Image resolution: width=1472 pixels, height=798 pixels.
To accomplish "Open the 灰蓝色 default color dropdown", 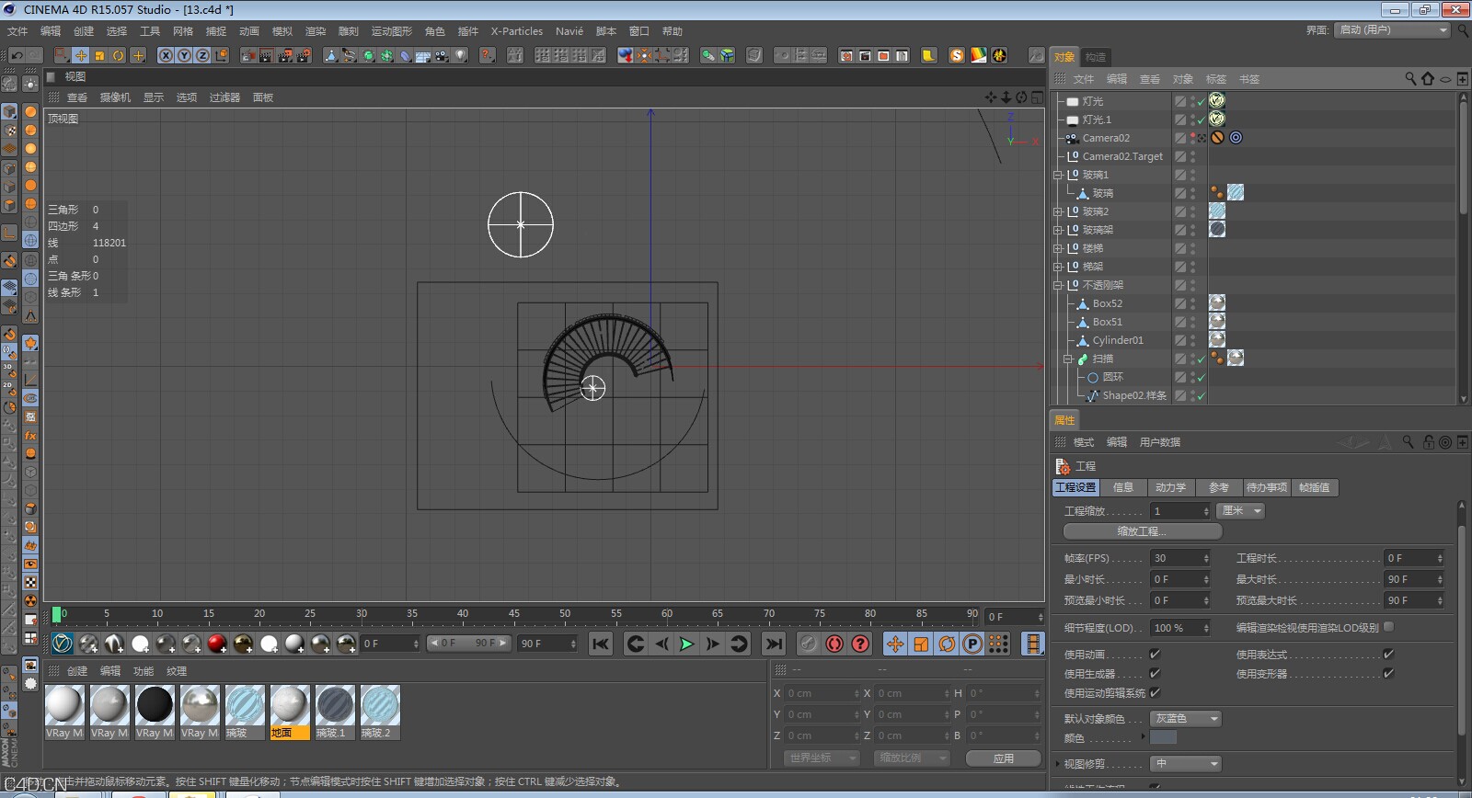I will 1187,719.
